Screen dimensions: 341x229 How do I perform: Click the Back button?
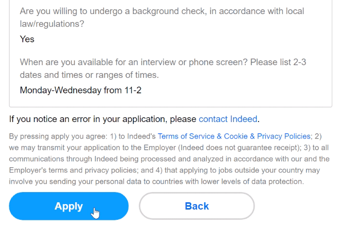196,206
